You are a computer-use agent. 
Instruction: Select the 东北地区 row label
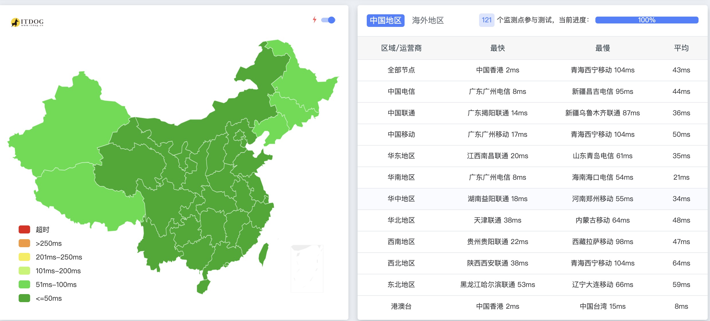(x=401, y=285)
